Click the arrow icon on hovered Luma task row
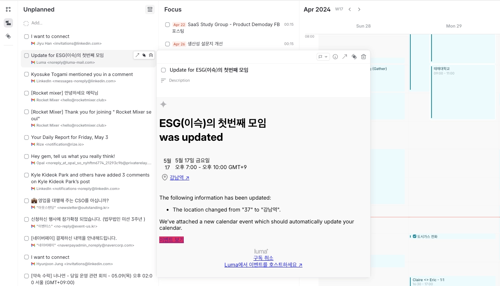Viewport: 500px width, 286px height. (137, 55)
